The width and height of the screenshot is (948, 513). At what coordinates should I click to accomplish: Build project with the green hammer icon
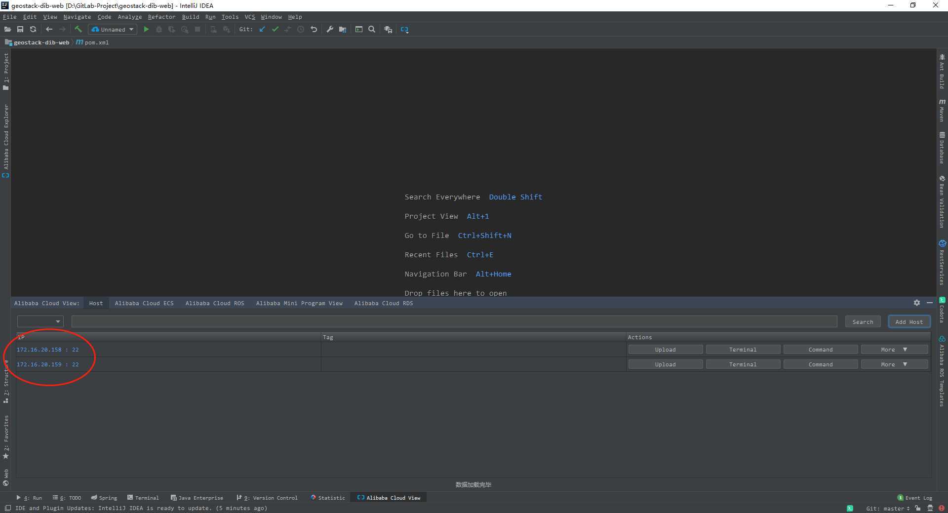click(78, 30)
